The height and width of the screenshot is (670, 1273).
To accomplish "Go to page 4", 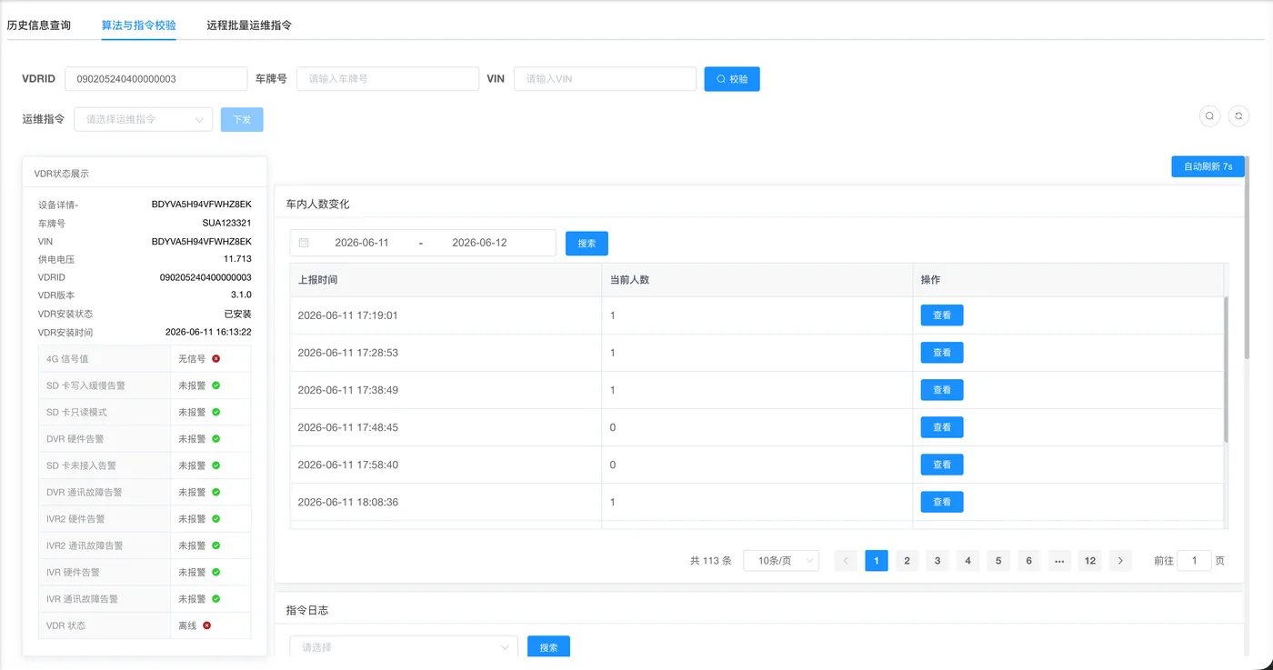I will (x=968, y=561).
